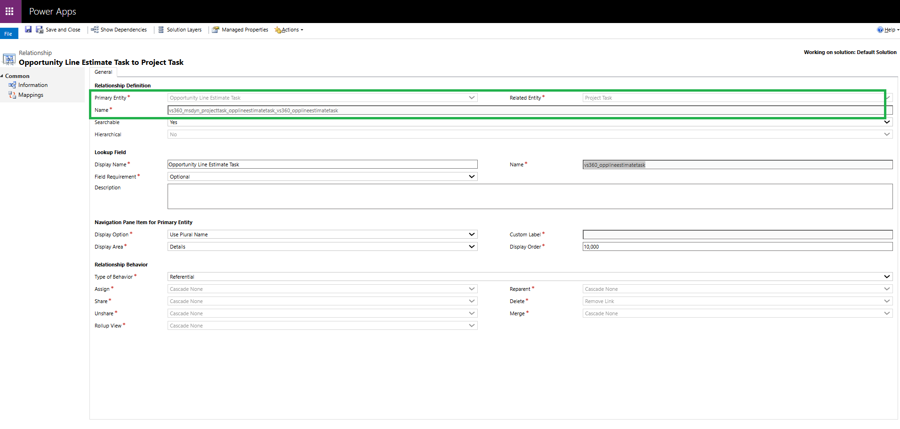Click the Navigation Pane Item section heading
Viewport: 900px width, 429px height.
[144, 222]
